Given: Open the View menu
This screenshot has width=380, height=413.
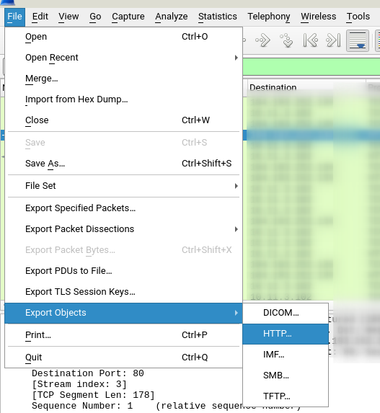Looking at the screenshot, I should [69, 17].
